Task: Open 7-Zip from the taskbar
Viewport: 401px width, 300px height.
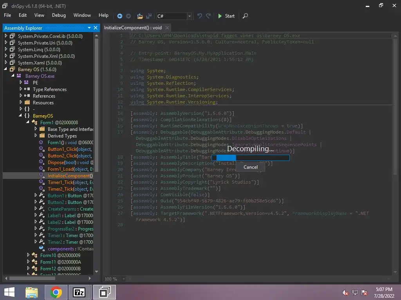Action: click(x=79, y=292)
